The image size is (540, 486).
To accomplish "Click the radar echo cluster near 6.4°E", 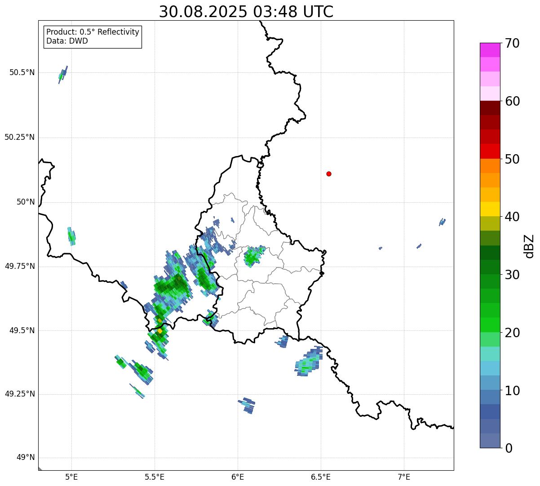I will click(309, 362).
